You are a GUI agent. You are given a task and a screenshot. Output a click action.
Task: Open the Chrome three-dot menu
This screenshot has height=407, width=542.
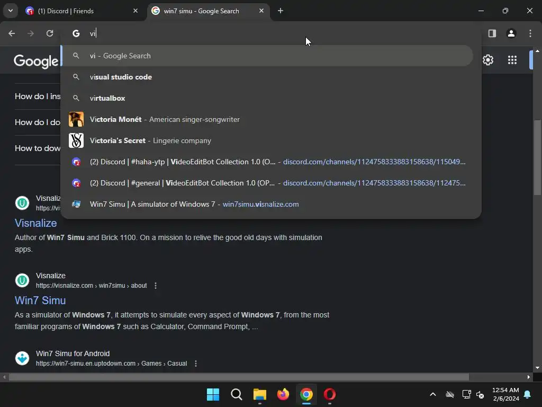[530, 33]
